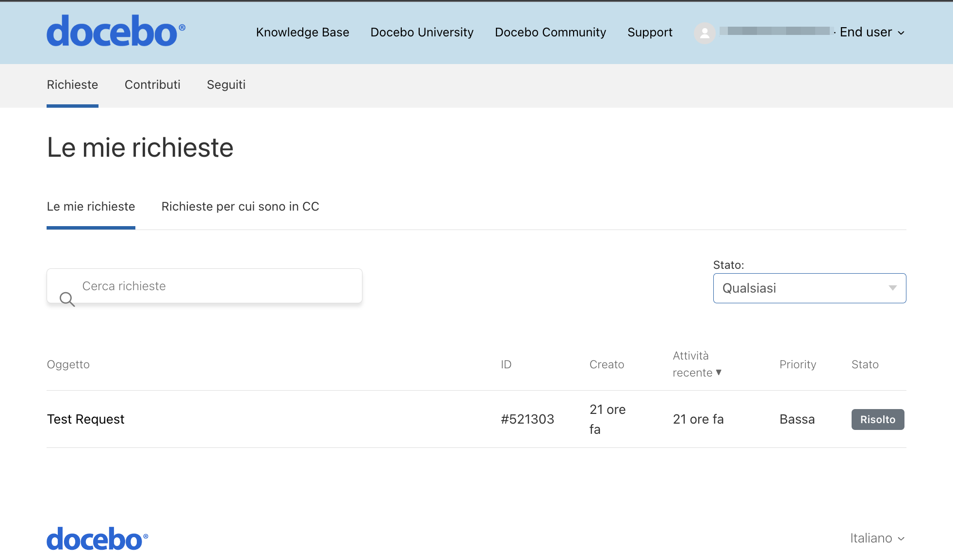Click the user avatar icon
953x559 pixels.
point(705,33)
